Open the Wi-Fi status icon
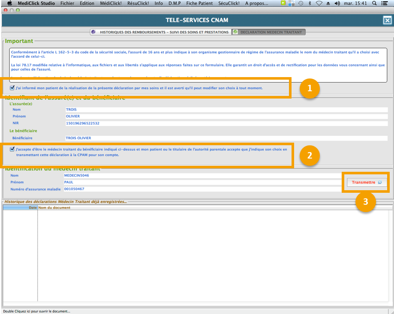The width and height of the screenshot is (394, 314). (319, 3)
